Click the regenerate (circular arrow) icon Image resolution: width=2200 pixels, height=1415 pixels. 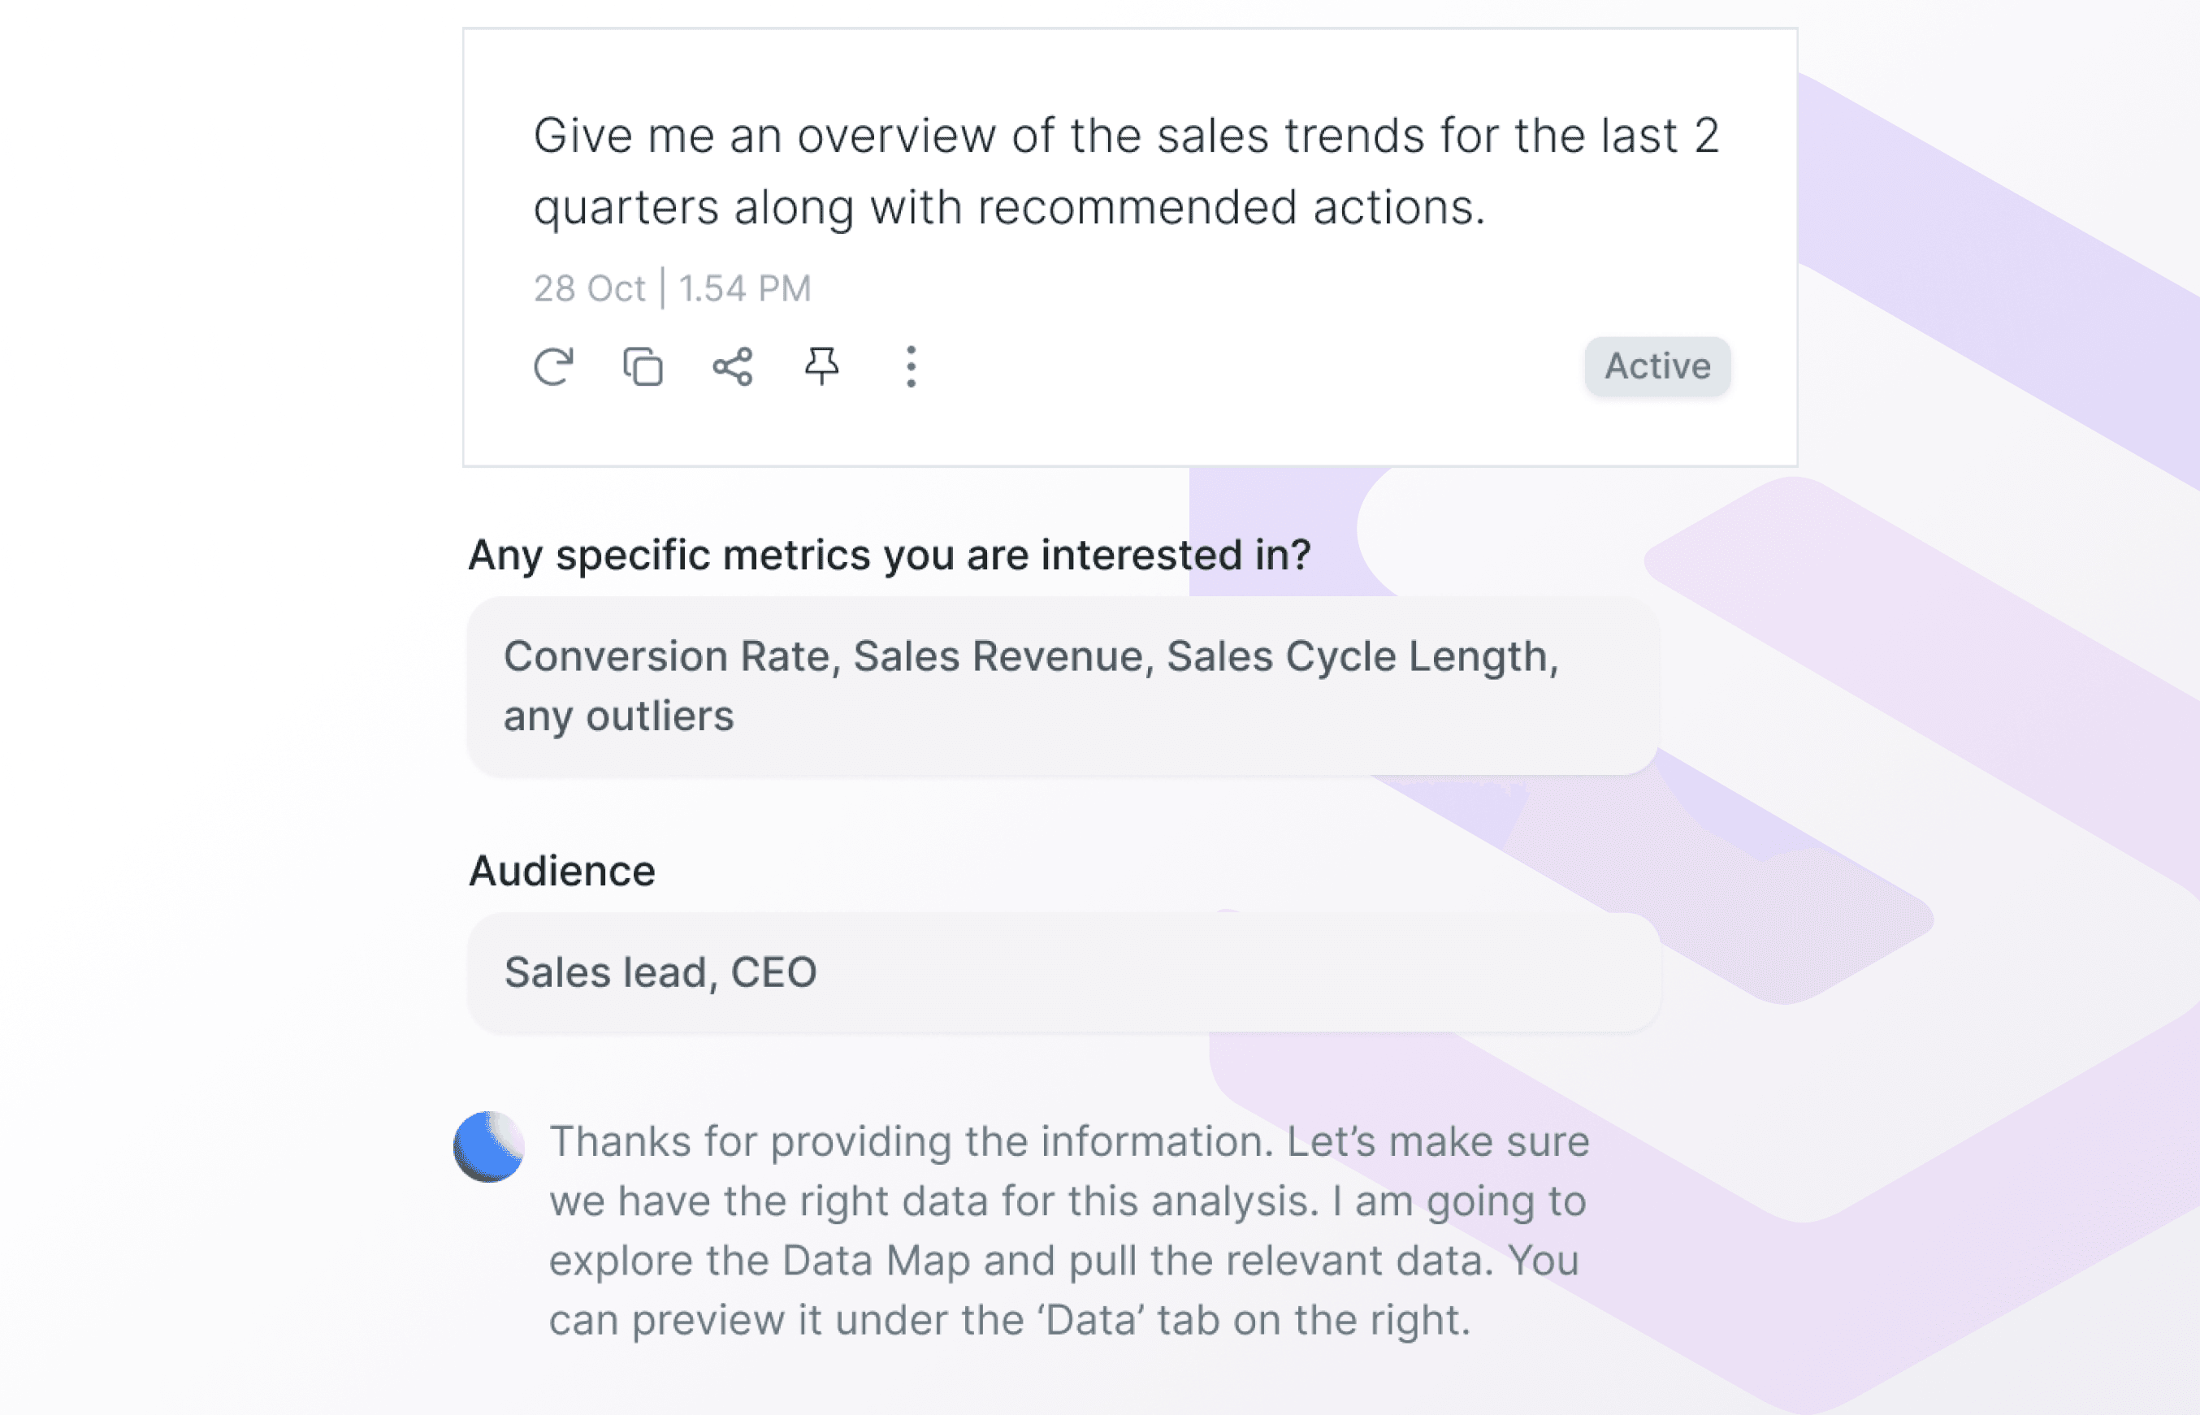click(553, 366)
